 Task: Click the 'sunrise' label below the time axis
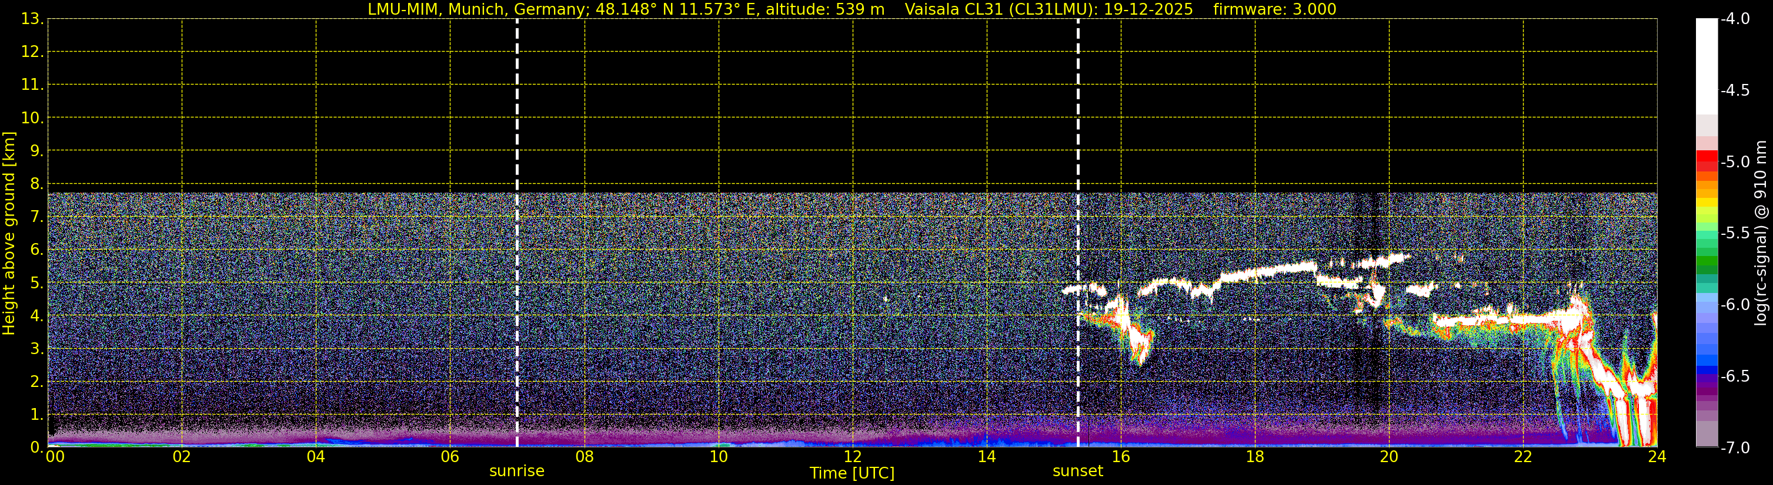pos(517,471)
